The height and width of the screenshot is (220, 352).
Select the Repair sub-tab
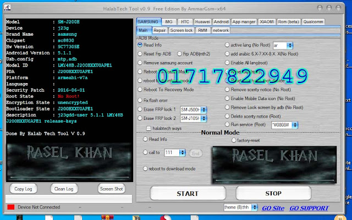point(159,30)
